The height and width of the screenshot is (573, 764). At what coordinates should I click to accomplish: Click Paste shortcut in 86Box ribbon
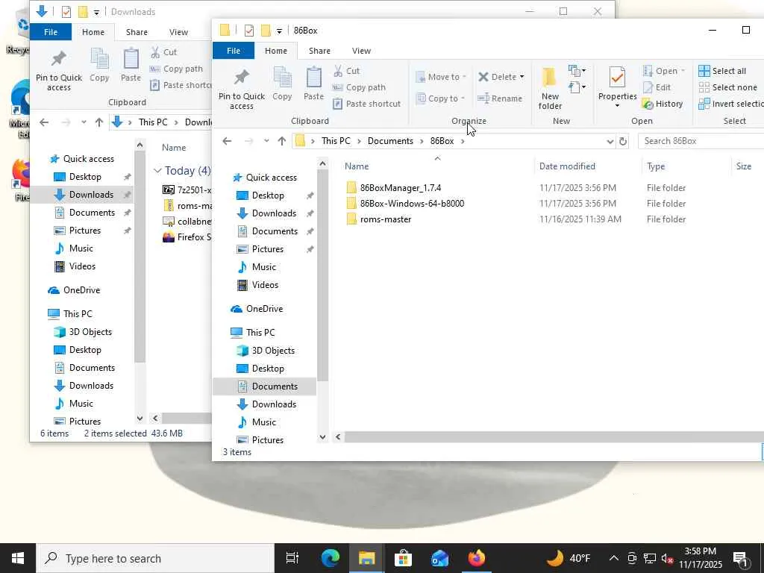(x=366, y=104)
